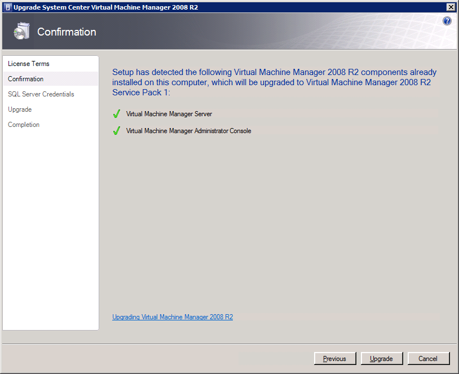This screenshot has height=374, width=459.
Task: Click the Upgrade button
Action: tap(382, 358)
